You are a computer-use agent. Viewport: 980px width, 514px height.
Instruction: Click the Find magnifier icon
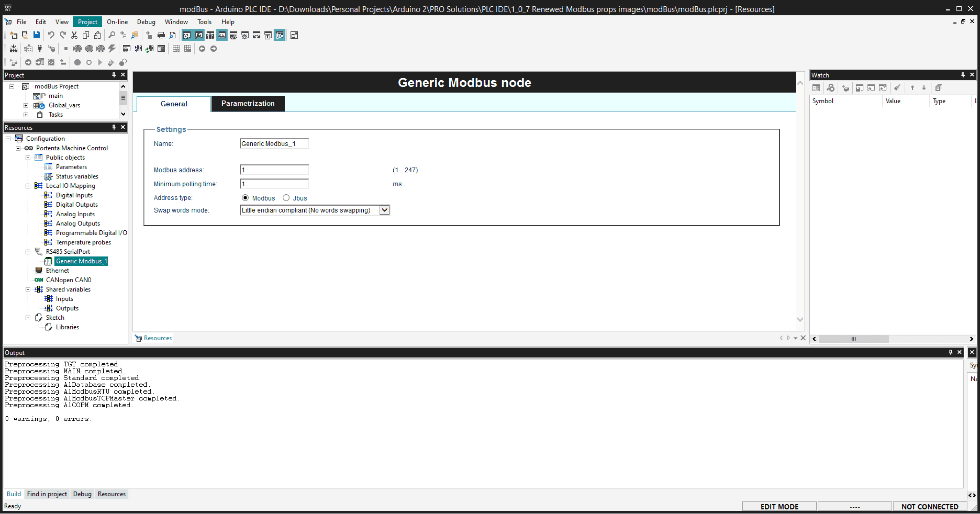(111, 35)
